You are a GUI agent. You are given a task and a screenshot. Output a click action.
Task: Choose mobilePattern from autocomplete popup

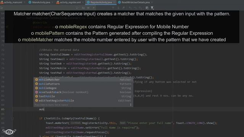click(83, 84)
